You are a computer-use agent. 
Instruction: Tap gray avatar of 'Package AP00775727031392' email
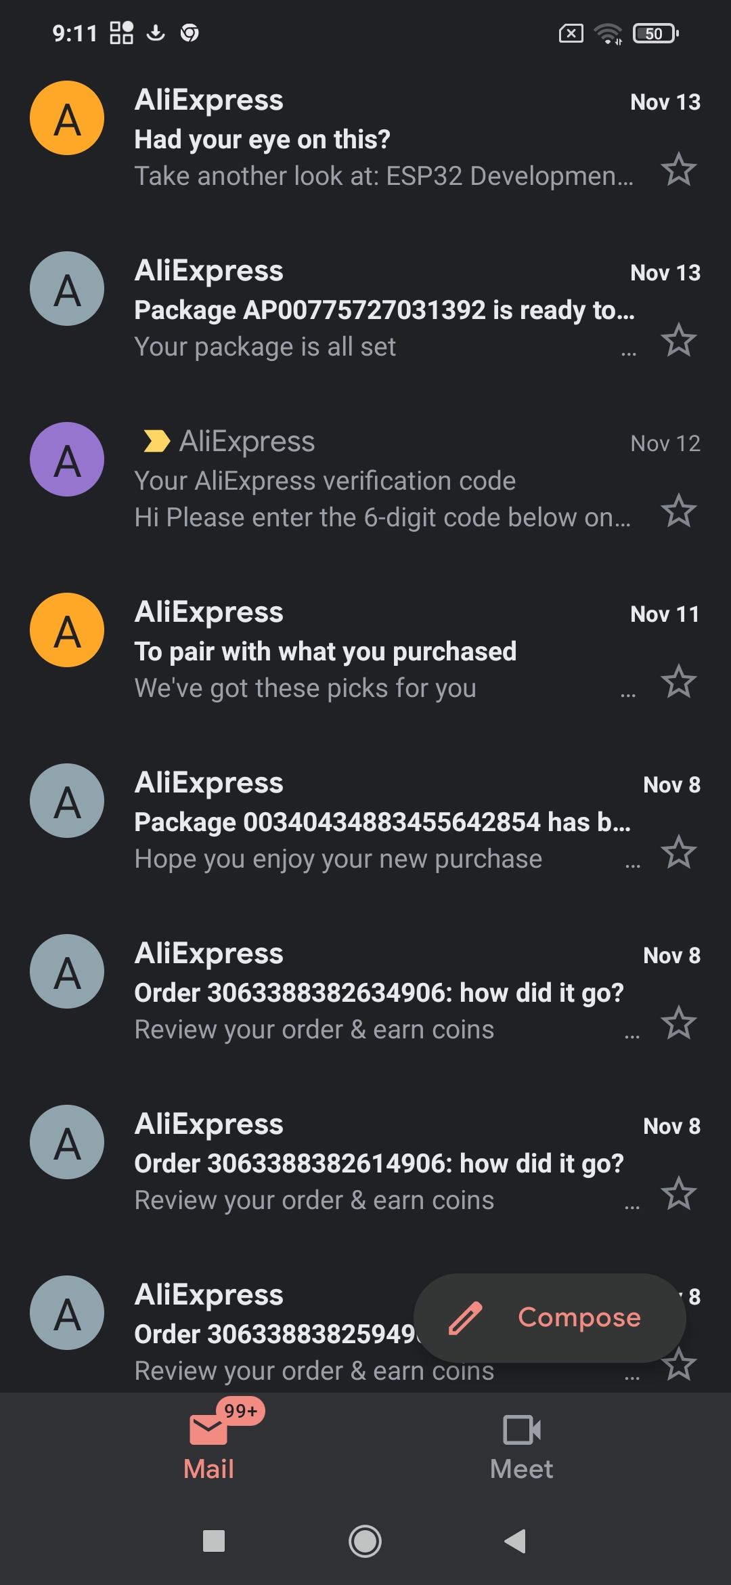67,289
